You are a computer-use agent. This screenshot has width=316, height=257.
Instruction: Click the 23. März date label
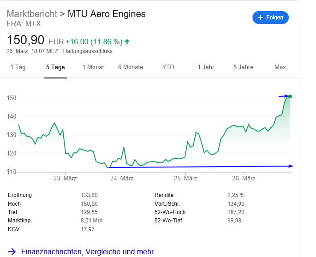pyautogui.click(x=65, y=178)
